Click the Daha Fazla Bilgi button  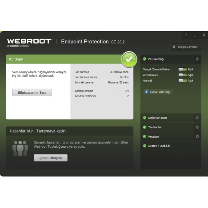[x=158, y=92]
